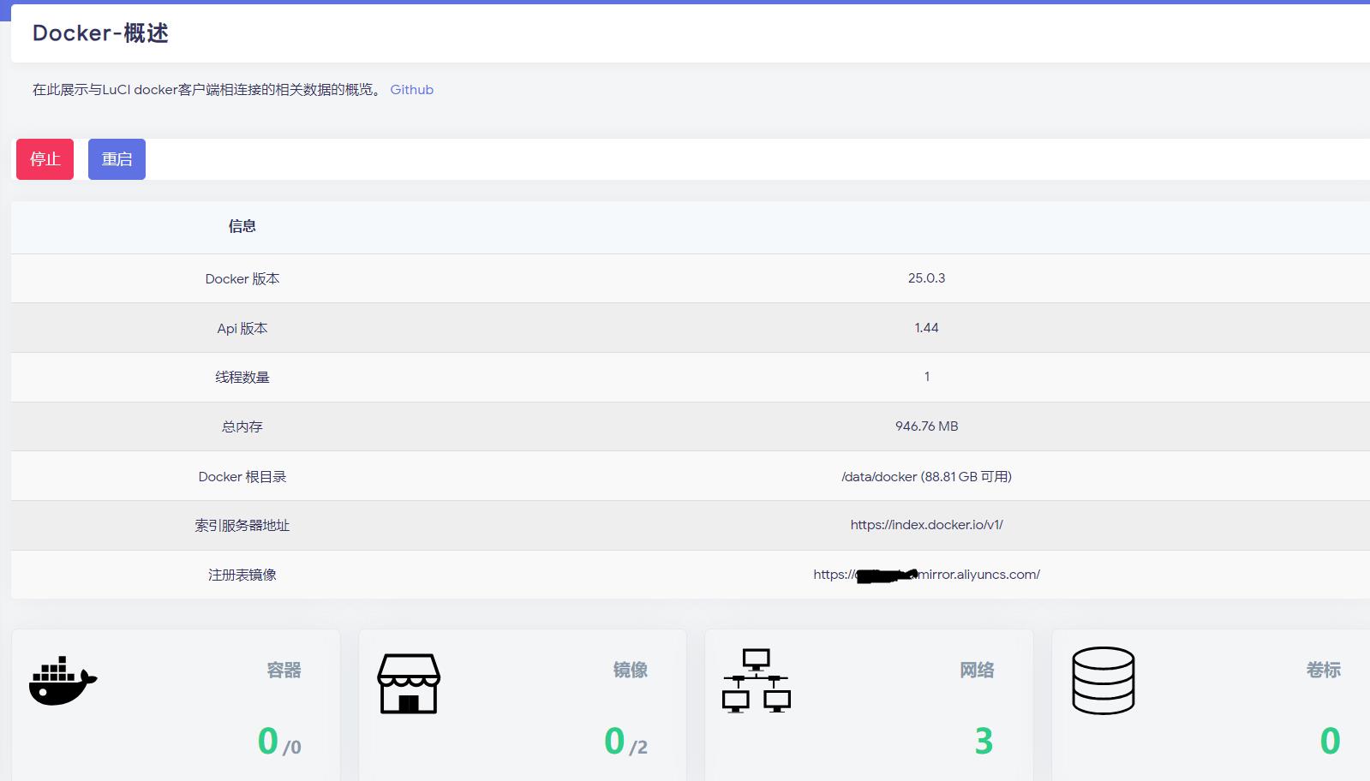The width and height of the screenshot is (1370, 781).
Task: Open the Github link
Action: click(x=412, y=90)
